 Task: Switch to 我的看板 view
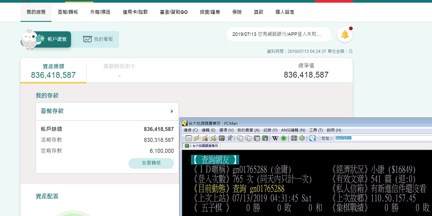(98, 39)
